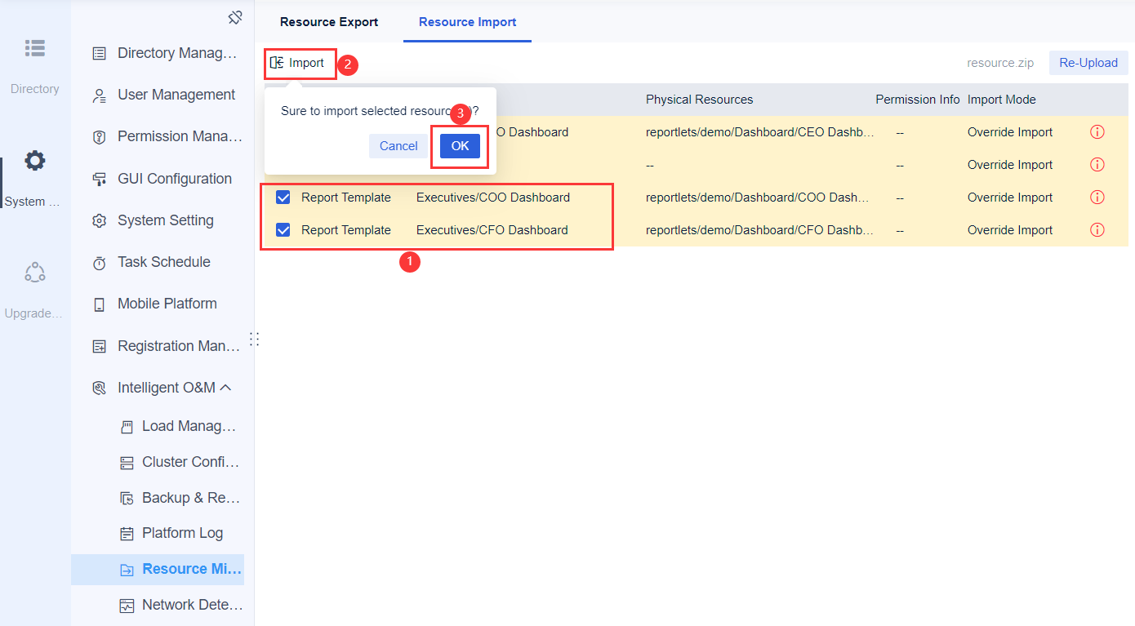This screenshot has height=626, width=1135.
Task: Cancel the import confirmation popup
Action: pyautogui.click(x=398, y=146)
